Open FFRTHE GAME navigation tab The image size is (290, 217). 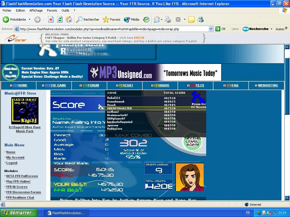[x=54, y=85]
